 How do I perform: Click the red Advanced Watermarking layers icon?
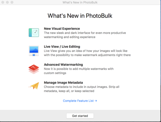pos(34,69)
